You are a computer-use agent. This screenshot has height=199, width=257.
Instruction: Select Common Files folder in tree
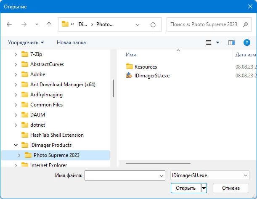pos(46,105)
